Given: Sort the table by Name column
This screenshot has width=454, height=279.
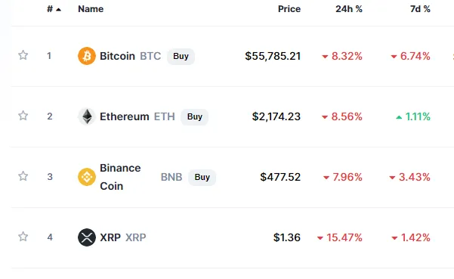Looking at the screenshot, I should (91, 9).
